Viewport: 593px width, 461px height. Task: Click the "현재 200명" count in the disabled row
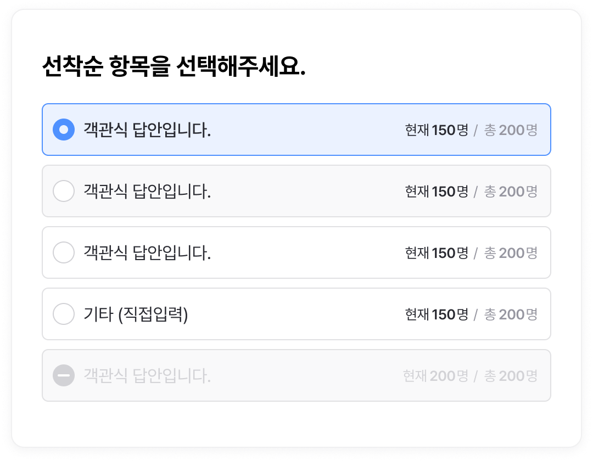click(435, 376)
